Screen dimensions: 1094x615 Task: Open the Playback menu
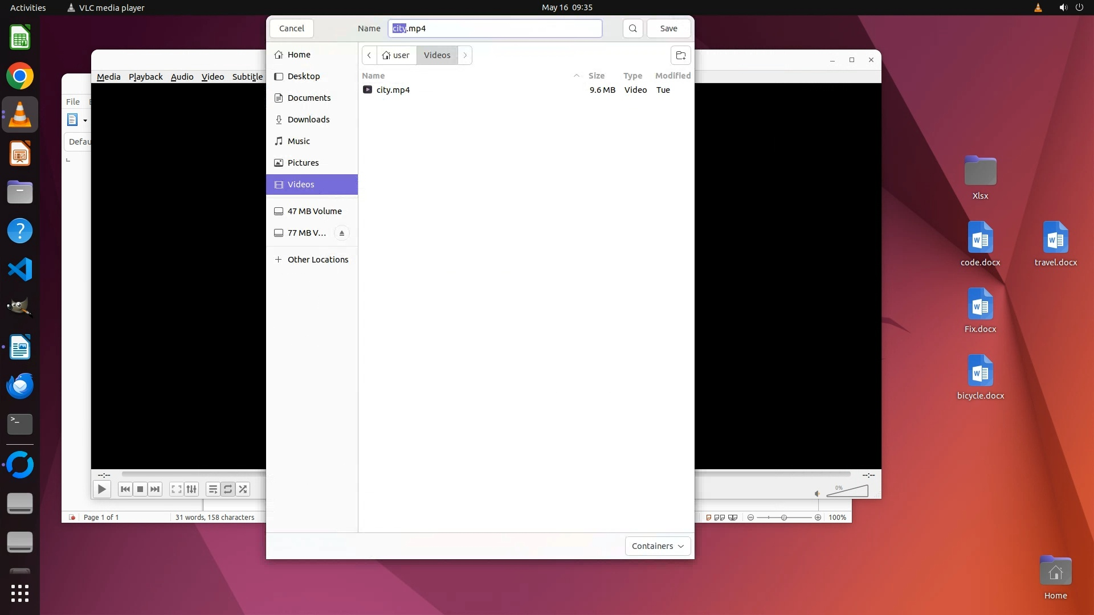pos(145,77)
